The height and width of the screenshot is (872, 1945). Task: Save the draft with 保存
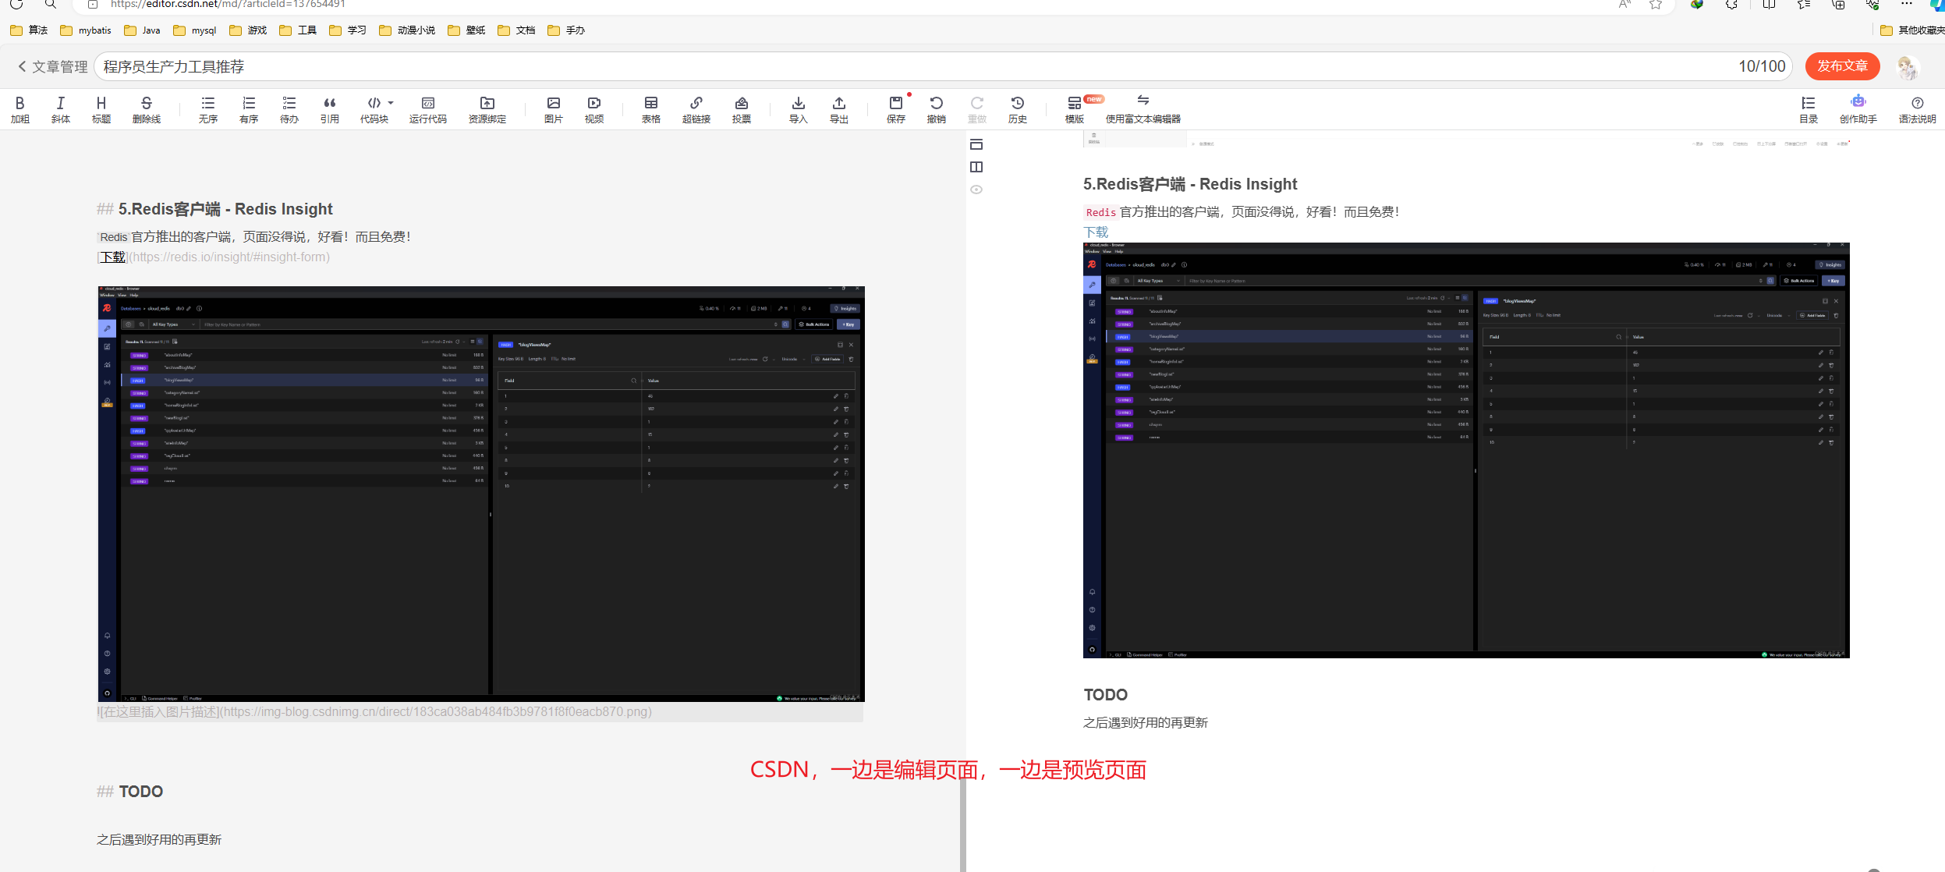pyautogui.click(x=896, y=109)
